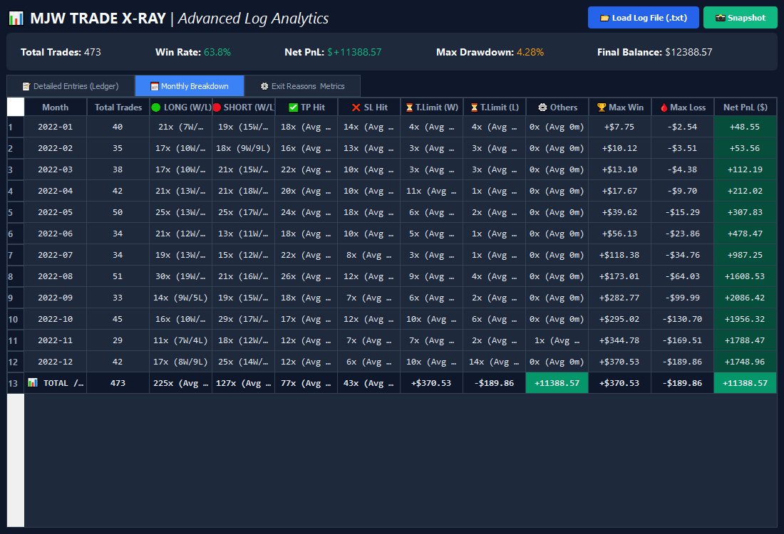The width and height of the screenshot is (784, 534).
Task: Click the Net PnL cell +1956.32
Action: click(745, 319)
